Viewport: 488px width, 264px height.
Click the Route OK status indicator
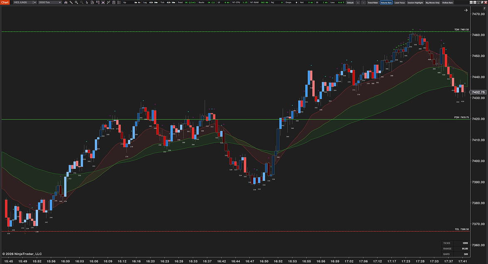pos(207,2)
